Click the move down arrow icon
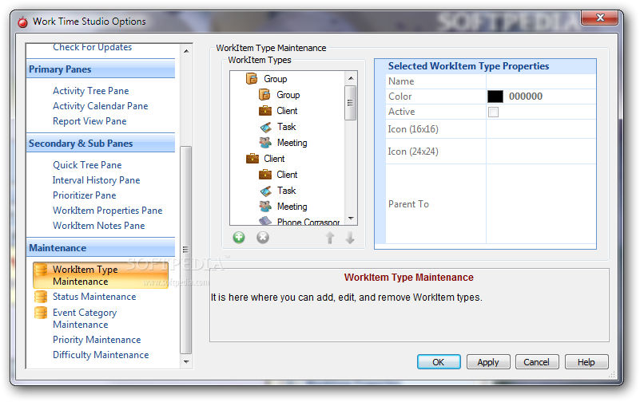This screenshot has width=640, height=402. tap(350, 238)
